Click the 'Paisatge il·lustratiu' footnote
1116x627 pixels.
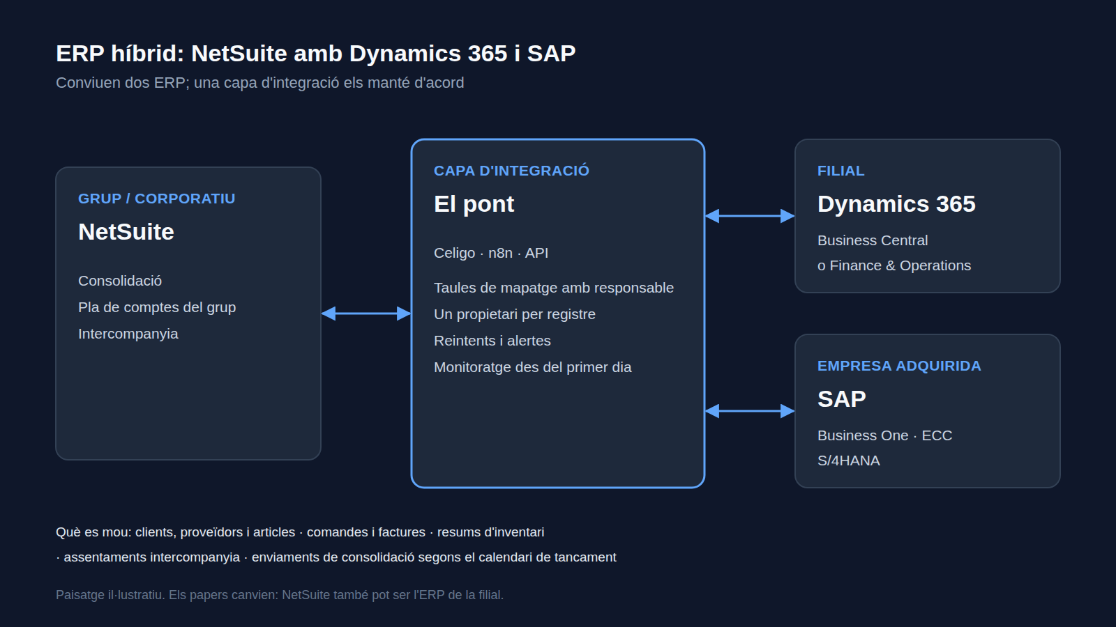tap(280, 595)
